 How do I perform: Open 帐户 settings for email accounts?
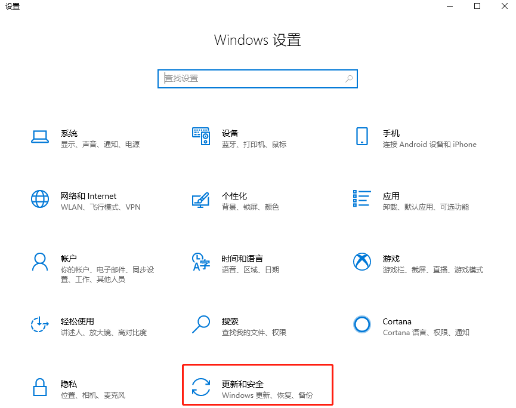click(69, 263)
